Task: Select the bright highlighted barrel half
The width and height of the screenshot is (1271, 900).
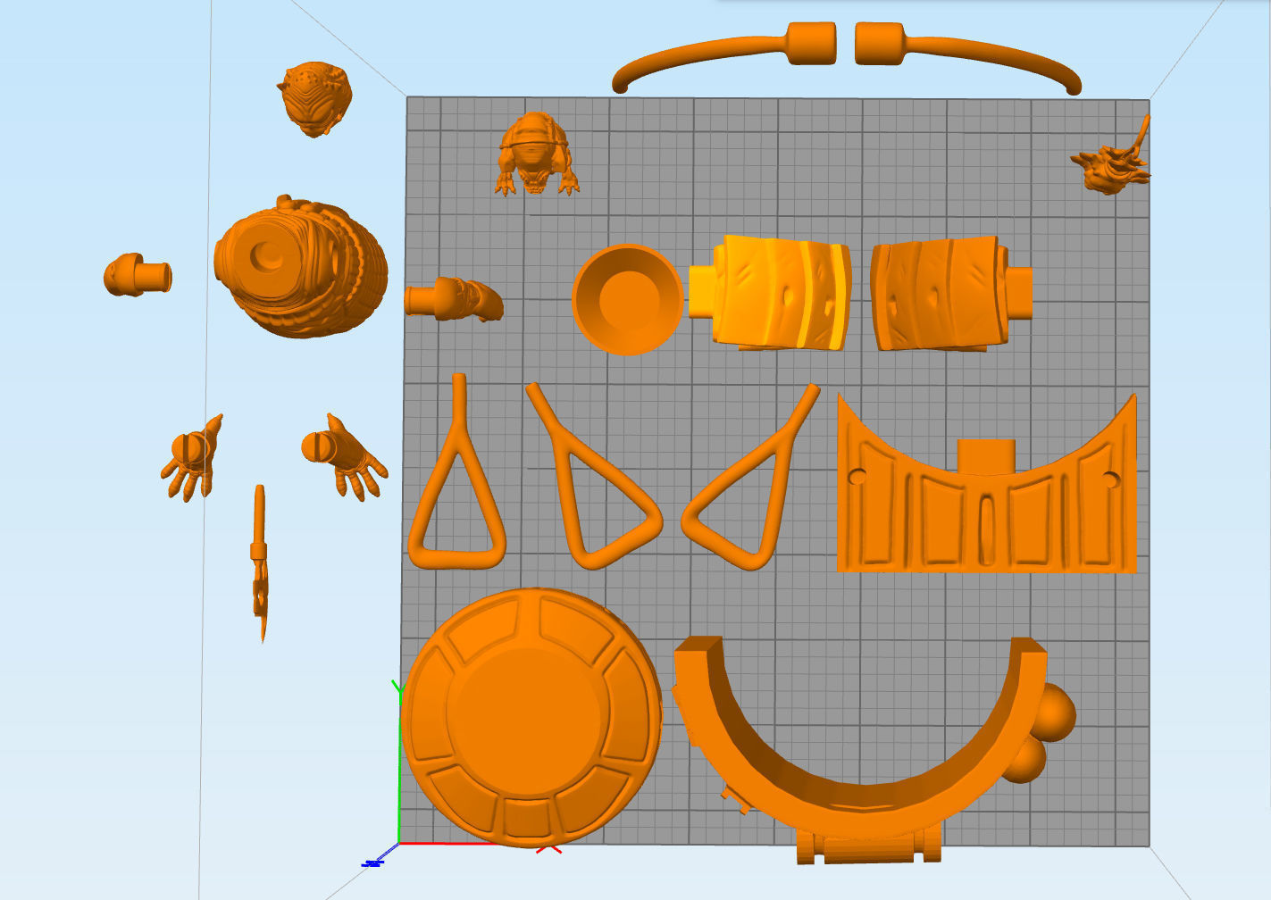Action: click(x=770, y=292)
